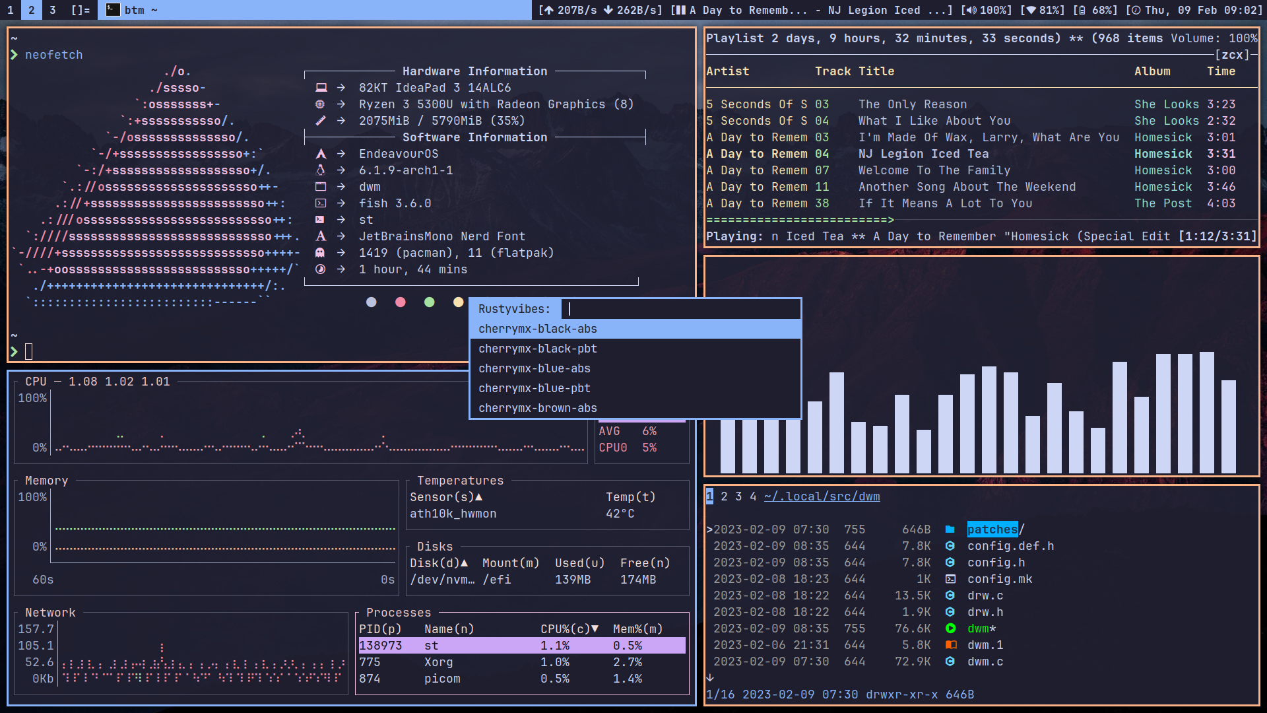Click the orange manual icon beside dwm.1
The height and width of the screenshot is (713, 1267).
point(950,645)
